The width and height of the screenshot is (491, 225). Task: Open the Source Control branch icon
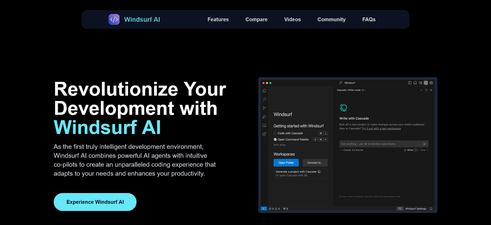pyautogui.click(x=264, y=108)
